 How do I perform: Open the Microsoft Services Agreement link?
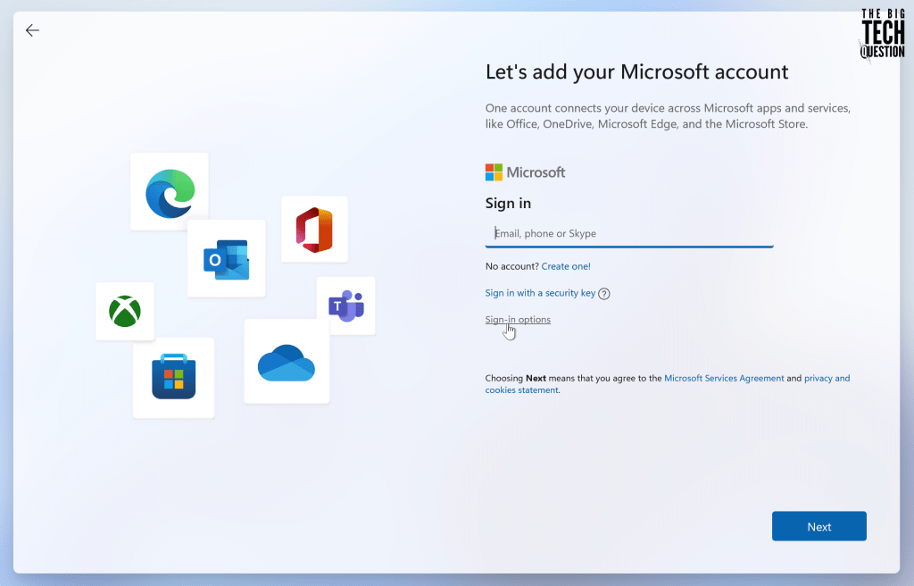724,378
